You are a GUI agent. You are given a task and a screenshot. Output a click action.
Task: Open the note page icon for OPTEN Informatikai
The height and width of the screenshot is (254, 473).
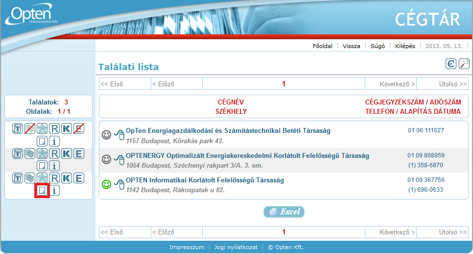click(42, 191)
